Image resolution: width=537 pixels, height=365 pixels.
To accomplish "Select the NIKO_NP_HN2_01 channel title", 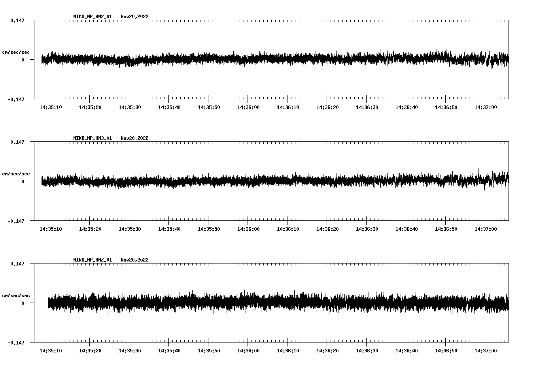I will click(93, 17).
